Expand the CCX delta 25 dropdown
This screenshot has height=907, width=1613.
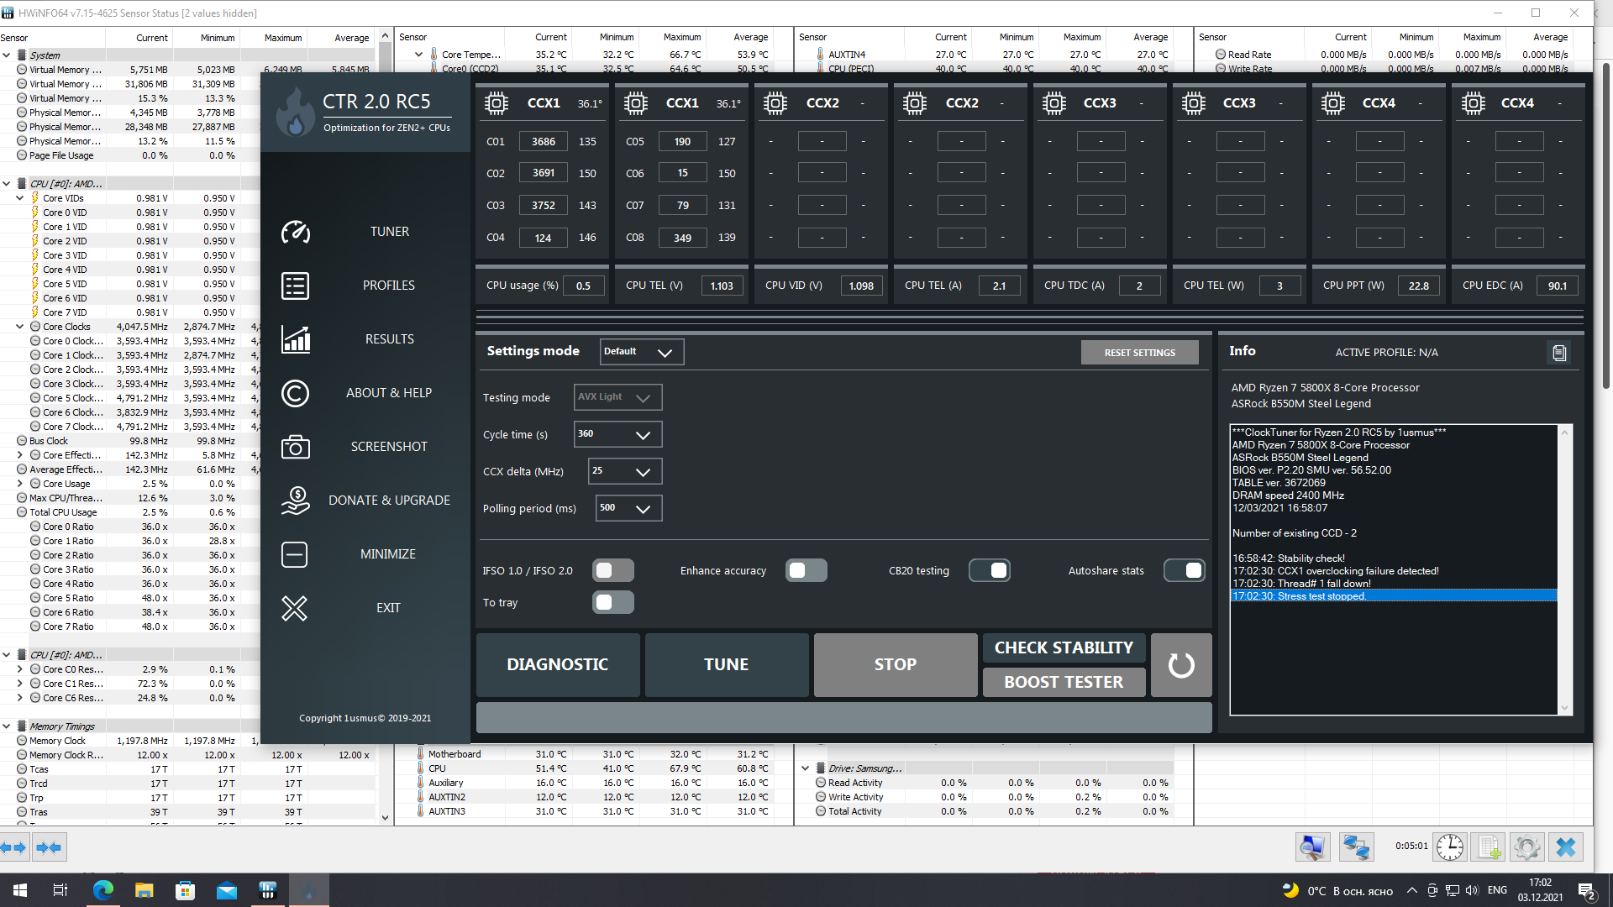(625, 471)
